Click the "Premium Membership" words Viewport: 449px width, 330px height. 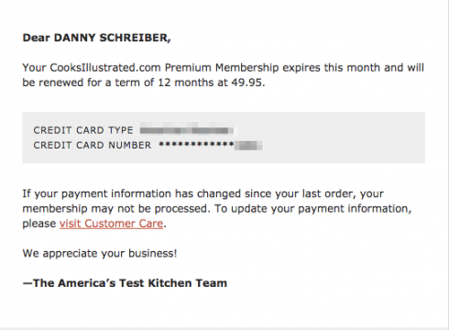[222, 68]
